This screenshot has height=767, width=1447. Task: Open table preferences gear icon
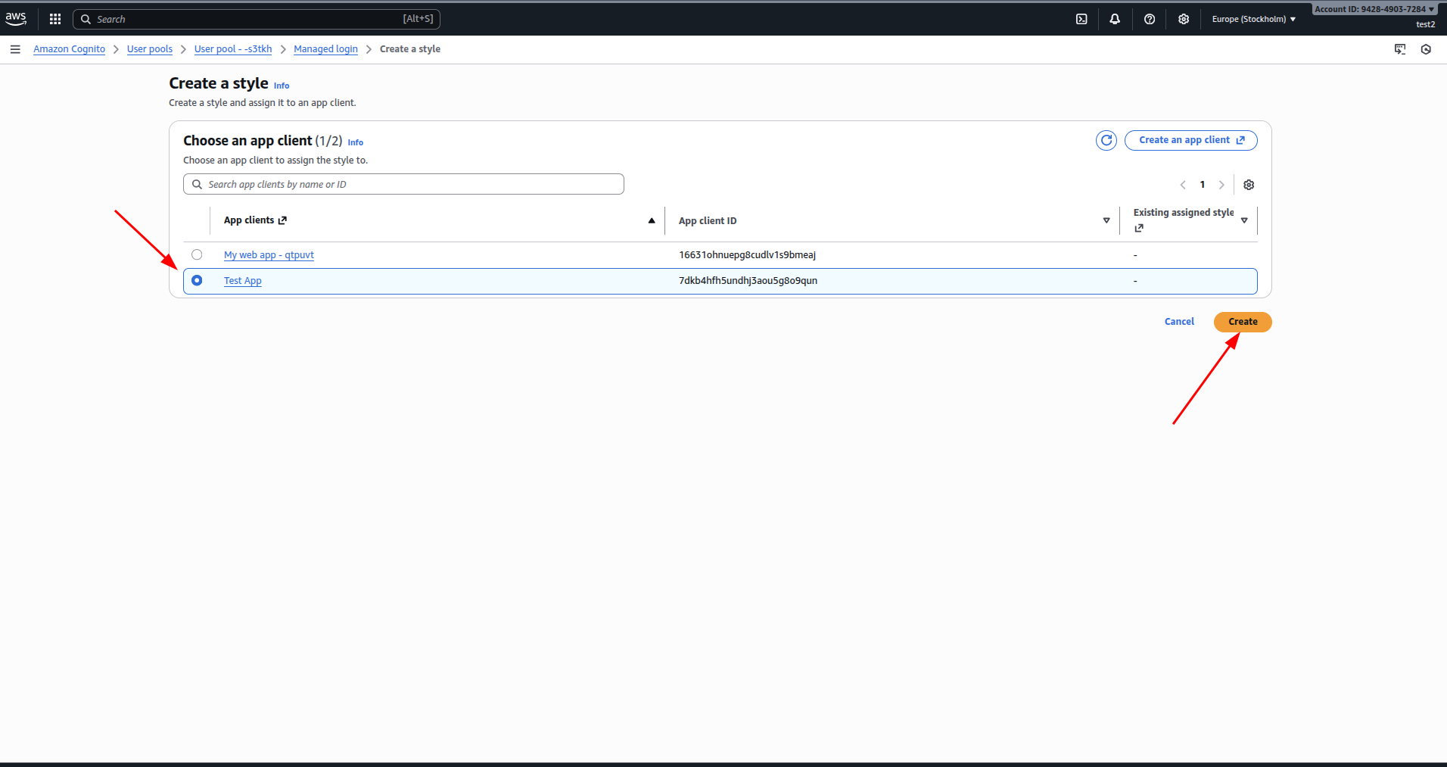(x=1249, y=185)
